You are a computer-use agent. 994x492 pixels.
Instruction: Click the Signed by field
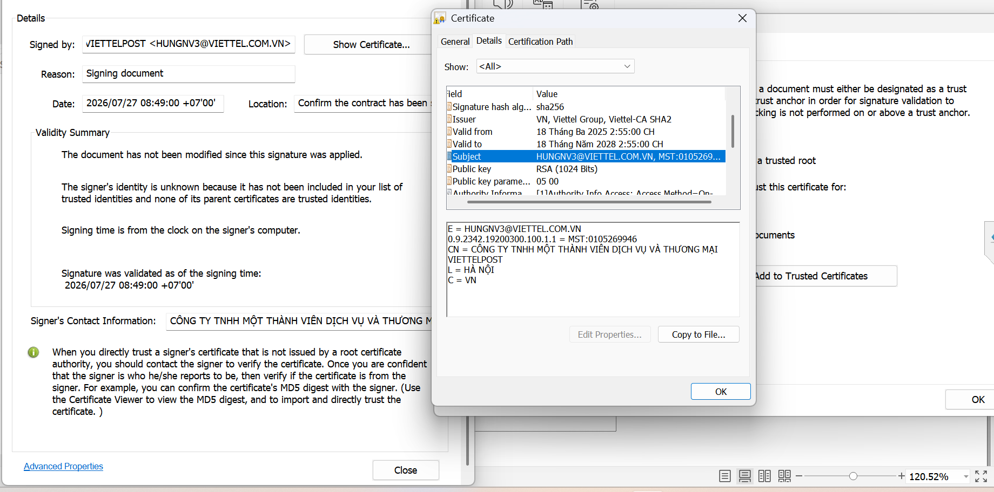click(189, 44)
